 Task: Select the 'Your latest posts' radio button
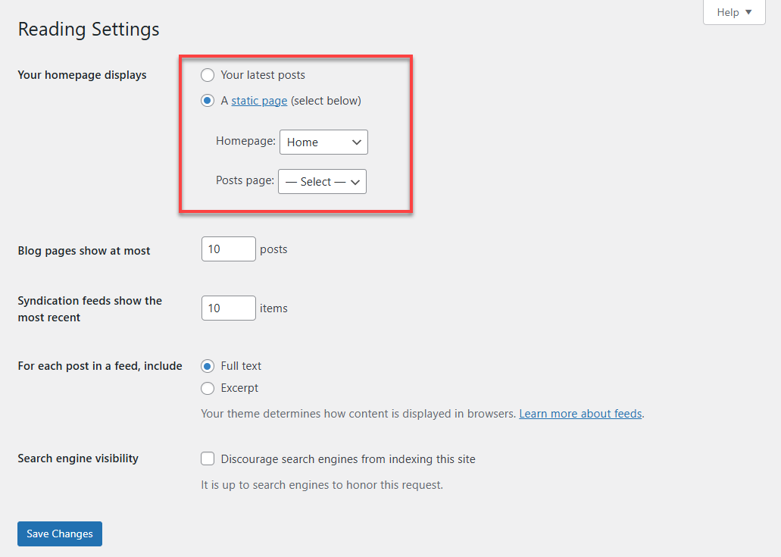(208, 75)
